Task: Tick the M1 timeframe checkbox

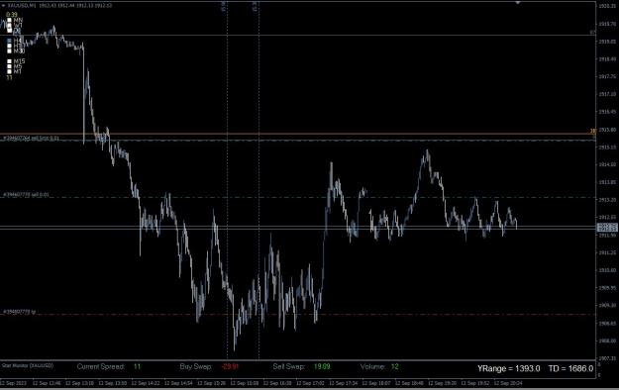Action: coord(9,71)
